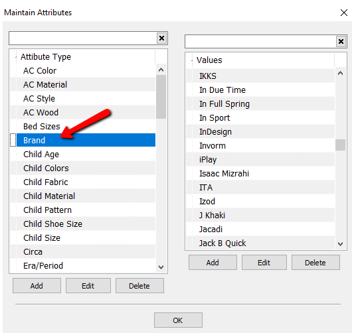Select IKKS in values list
Image resolution: width=352 pixels, height=333 pixels.
click(260, 76)
